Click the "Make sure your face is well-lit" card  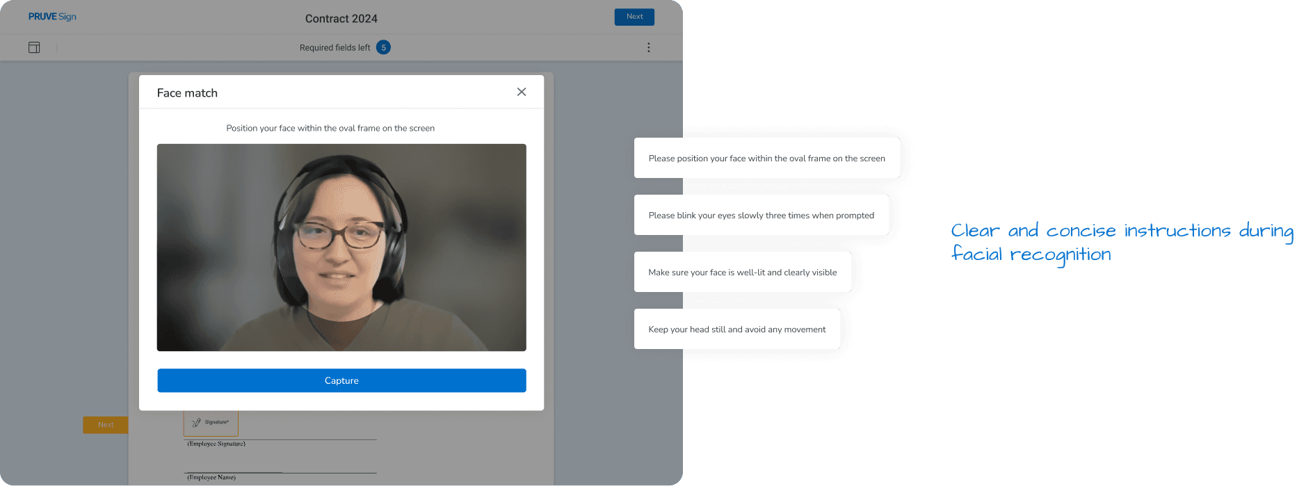[x=743, y=273]
